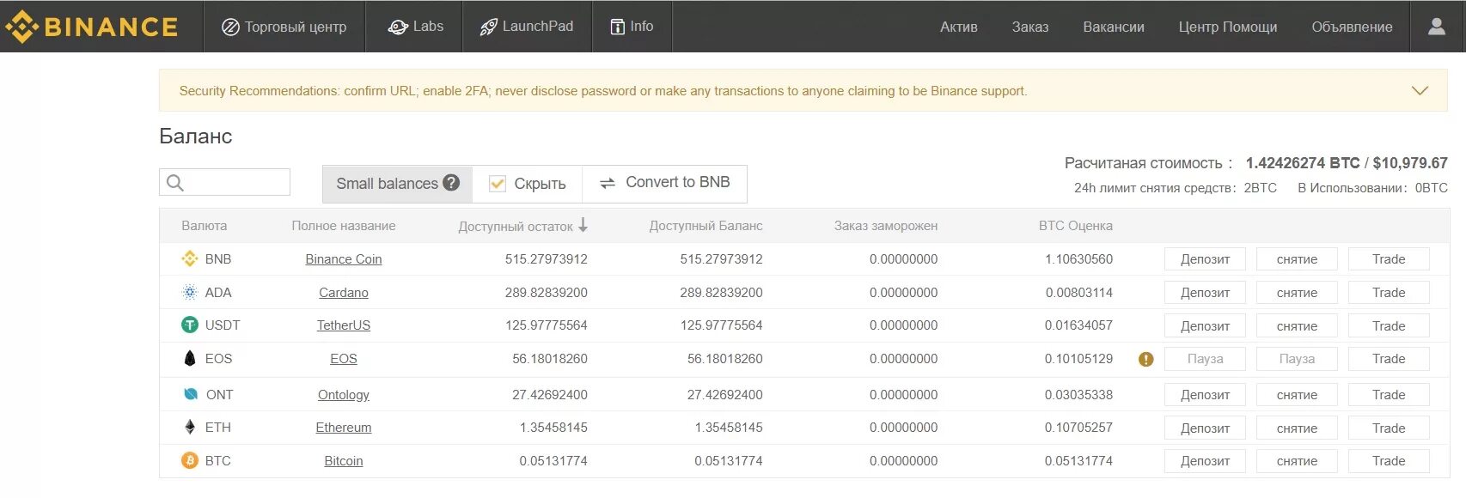Click the Полное название column header
The height and width of the screenshot is (498, 1466).
coord(344,226)
